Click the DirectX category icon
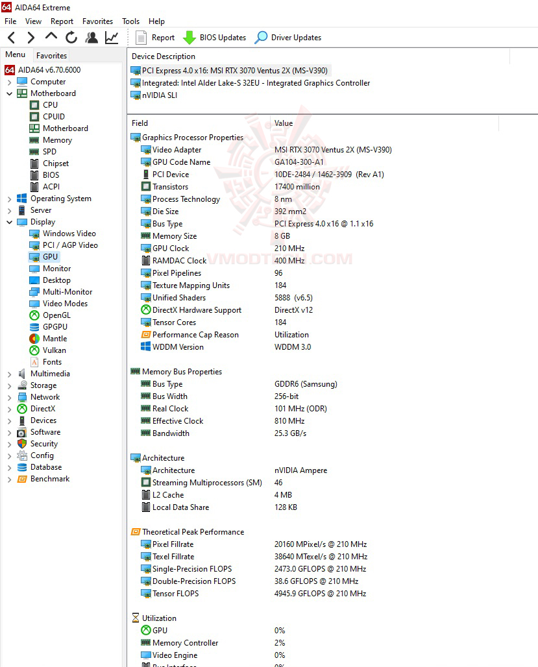 click(22, 409)
